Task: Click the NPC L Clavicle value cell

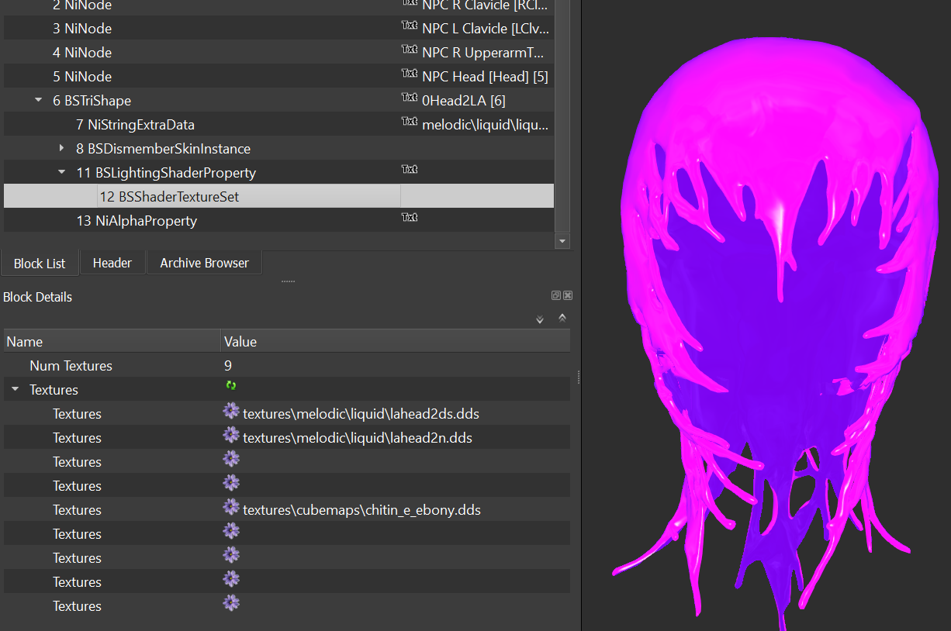Action: pyautogui.click(x=486, y=29)
